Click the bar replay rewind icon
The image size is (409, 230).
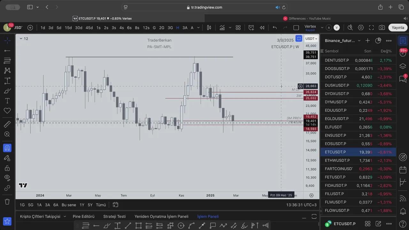(262, 28)
